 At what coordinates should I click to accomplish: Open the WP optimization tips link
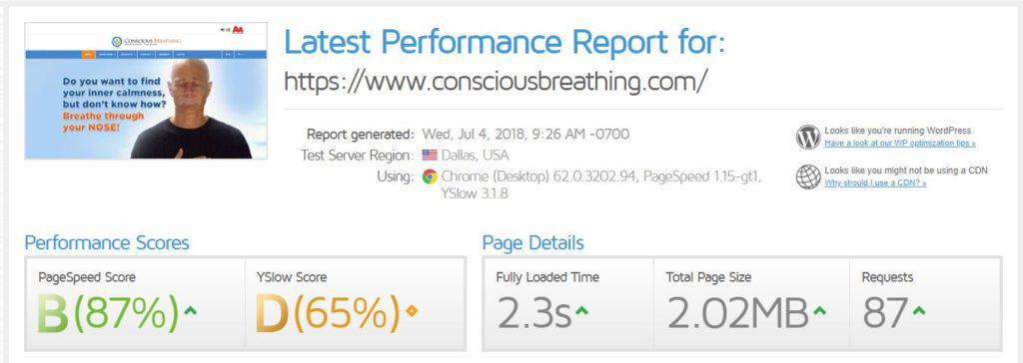coord(900,144)
